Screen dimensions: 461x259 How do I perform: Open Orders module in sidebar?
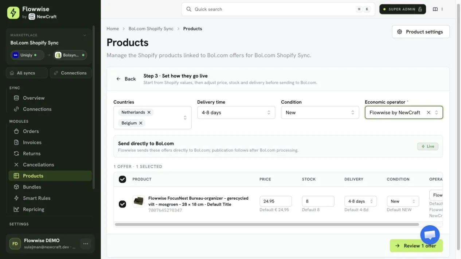(x=50, y=131)
